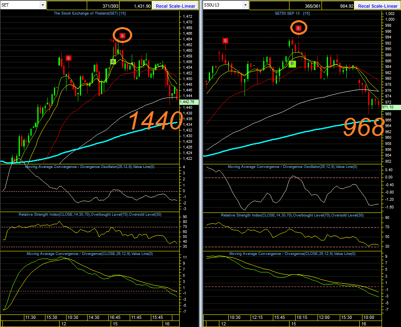Click the 14:30 time label on SET axis

94,317
